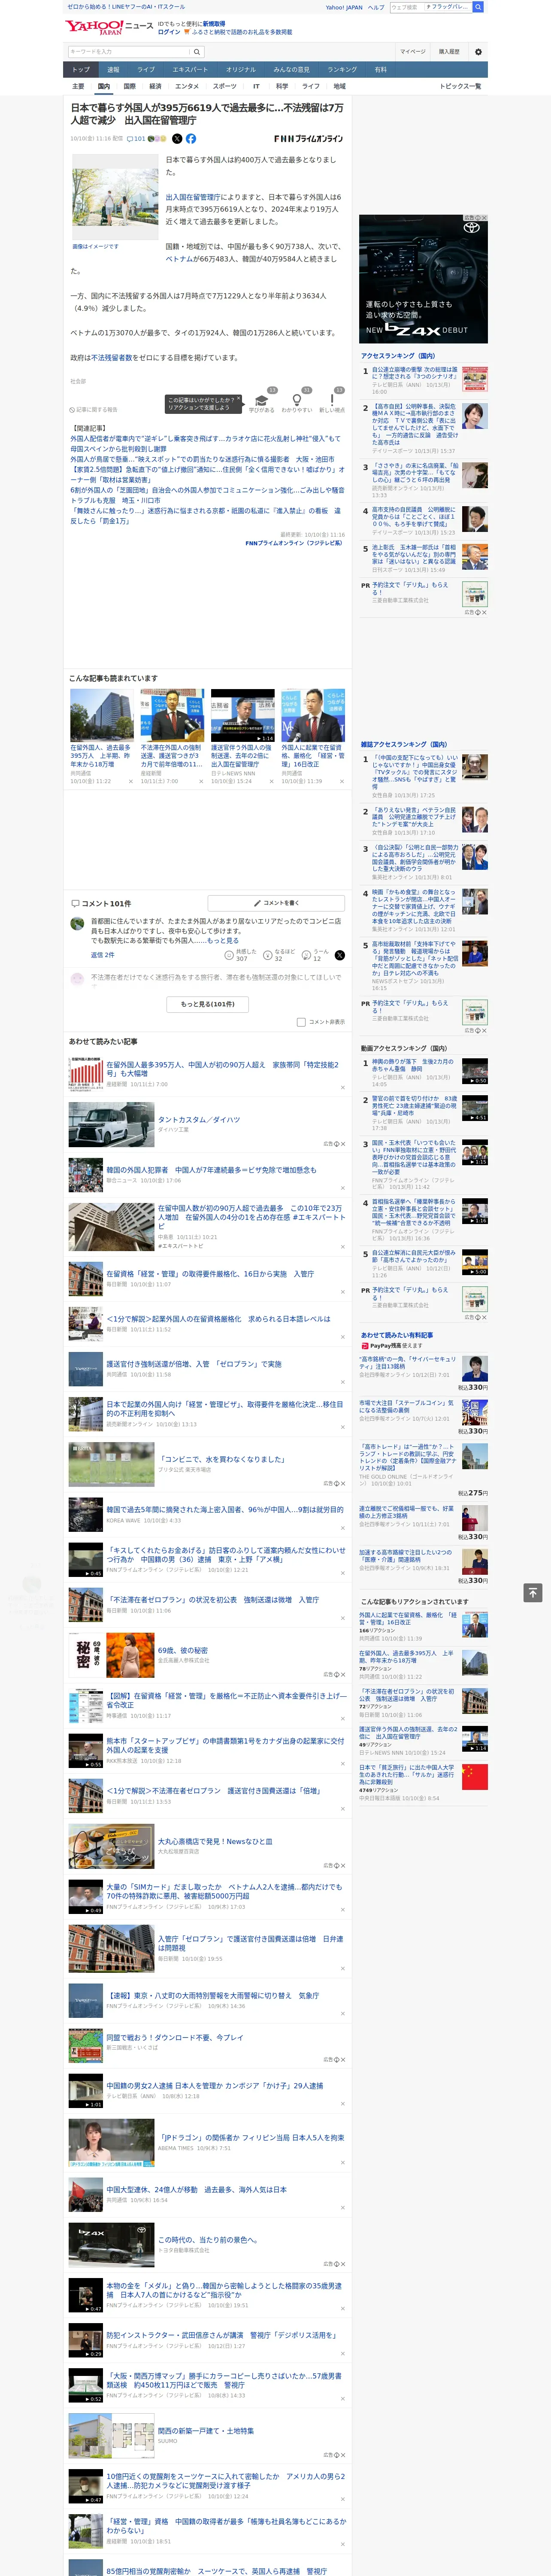Share the article on X
Viewport: 551px width, 2576px height.
click(x=177, y=139)
